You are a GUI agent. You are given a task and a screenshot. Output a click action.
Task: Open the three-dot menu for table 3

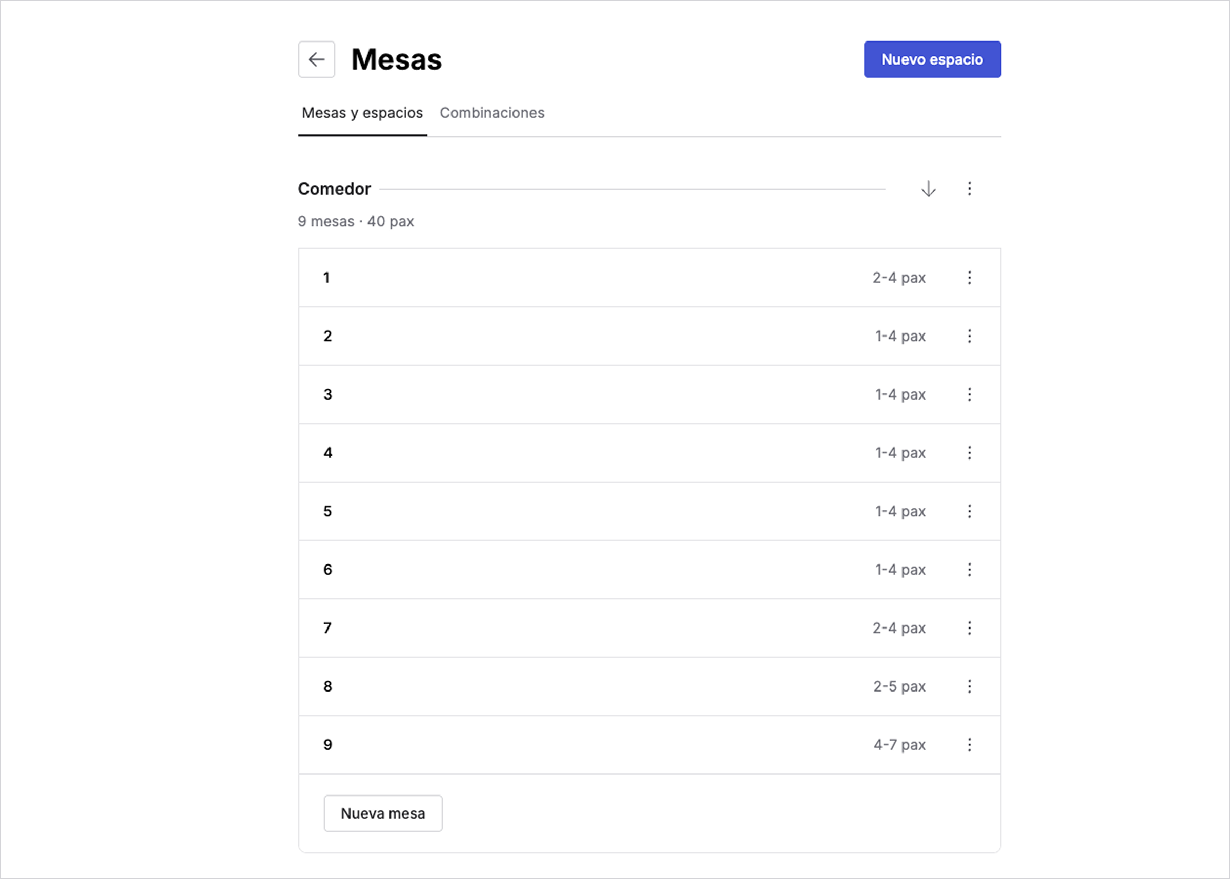click(x=970, y=394)
